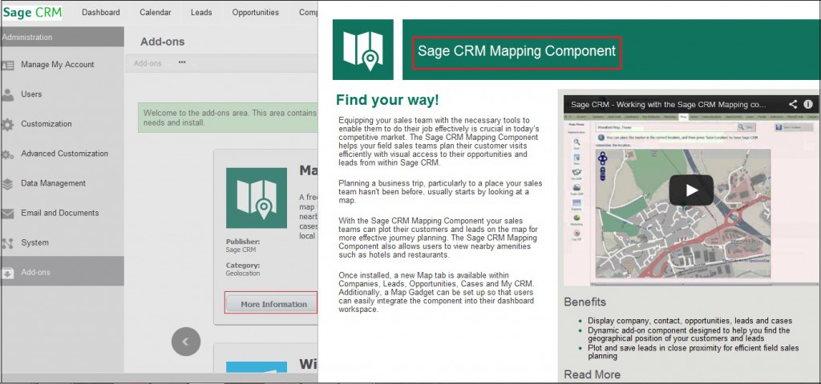
Task: Click the paragraph starting Planning a business trip
Action: click(x=440, y=192)
